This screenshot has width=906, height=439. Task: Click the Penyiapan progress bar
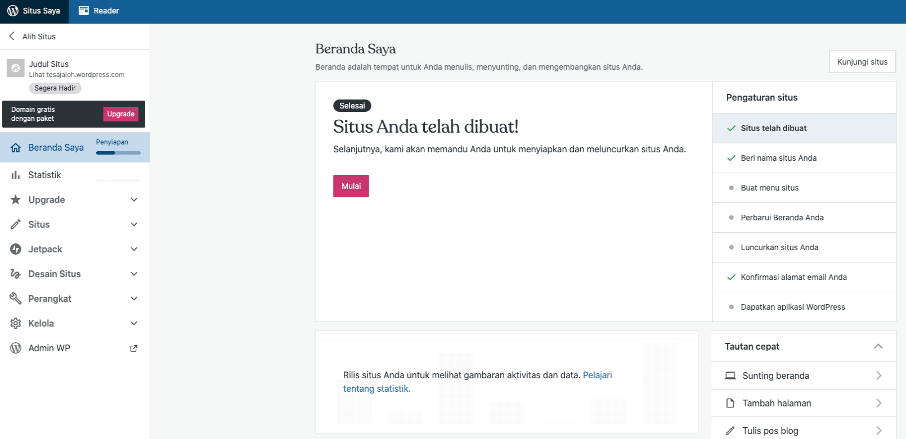click(118, 153)
